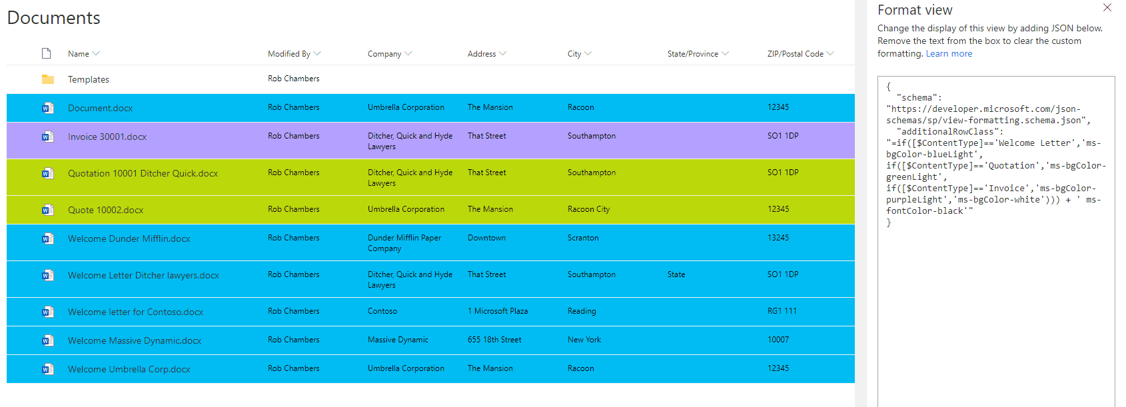The width and height of the screenshot is (1126, 407).
Task: Click ZIP code 13245
Action: click(778, 238)
